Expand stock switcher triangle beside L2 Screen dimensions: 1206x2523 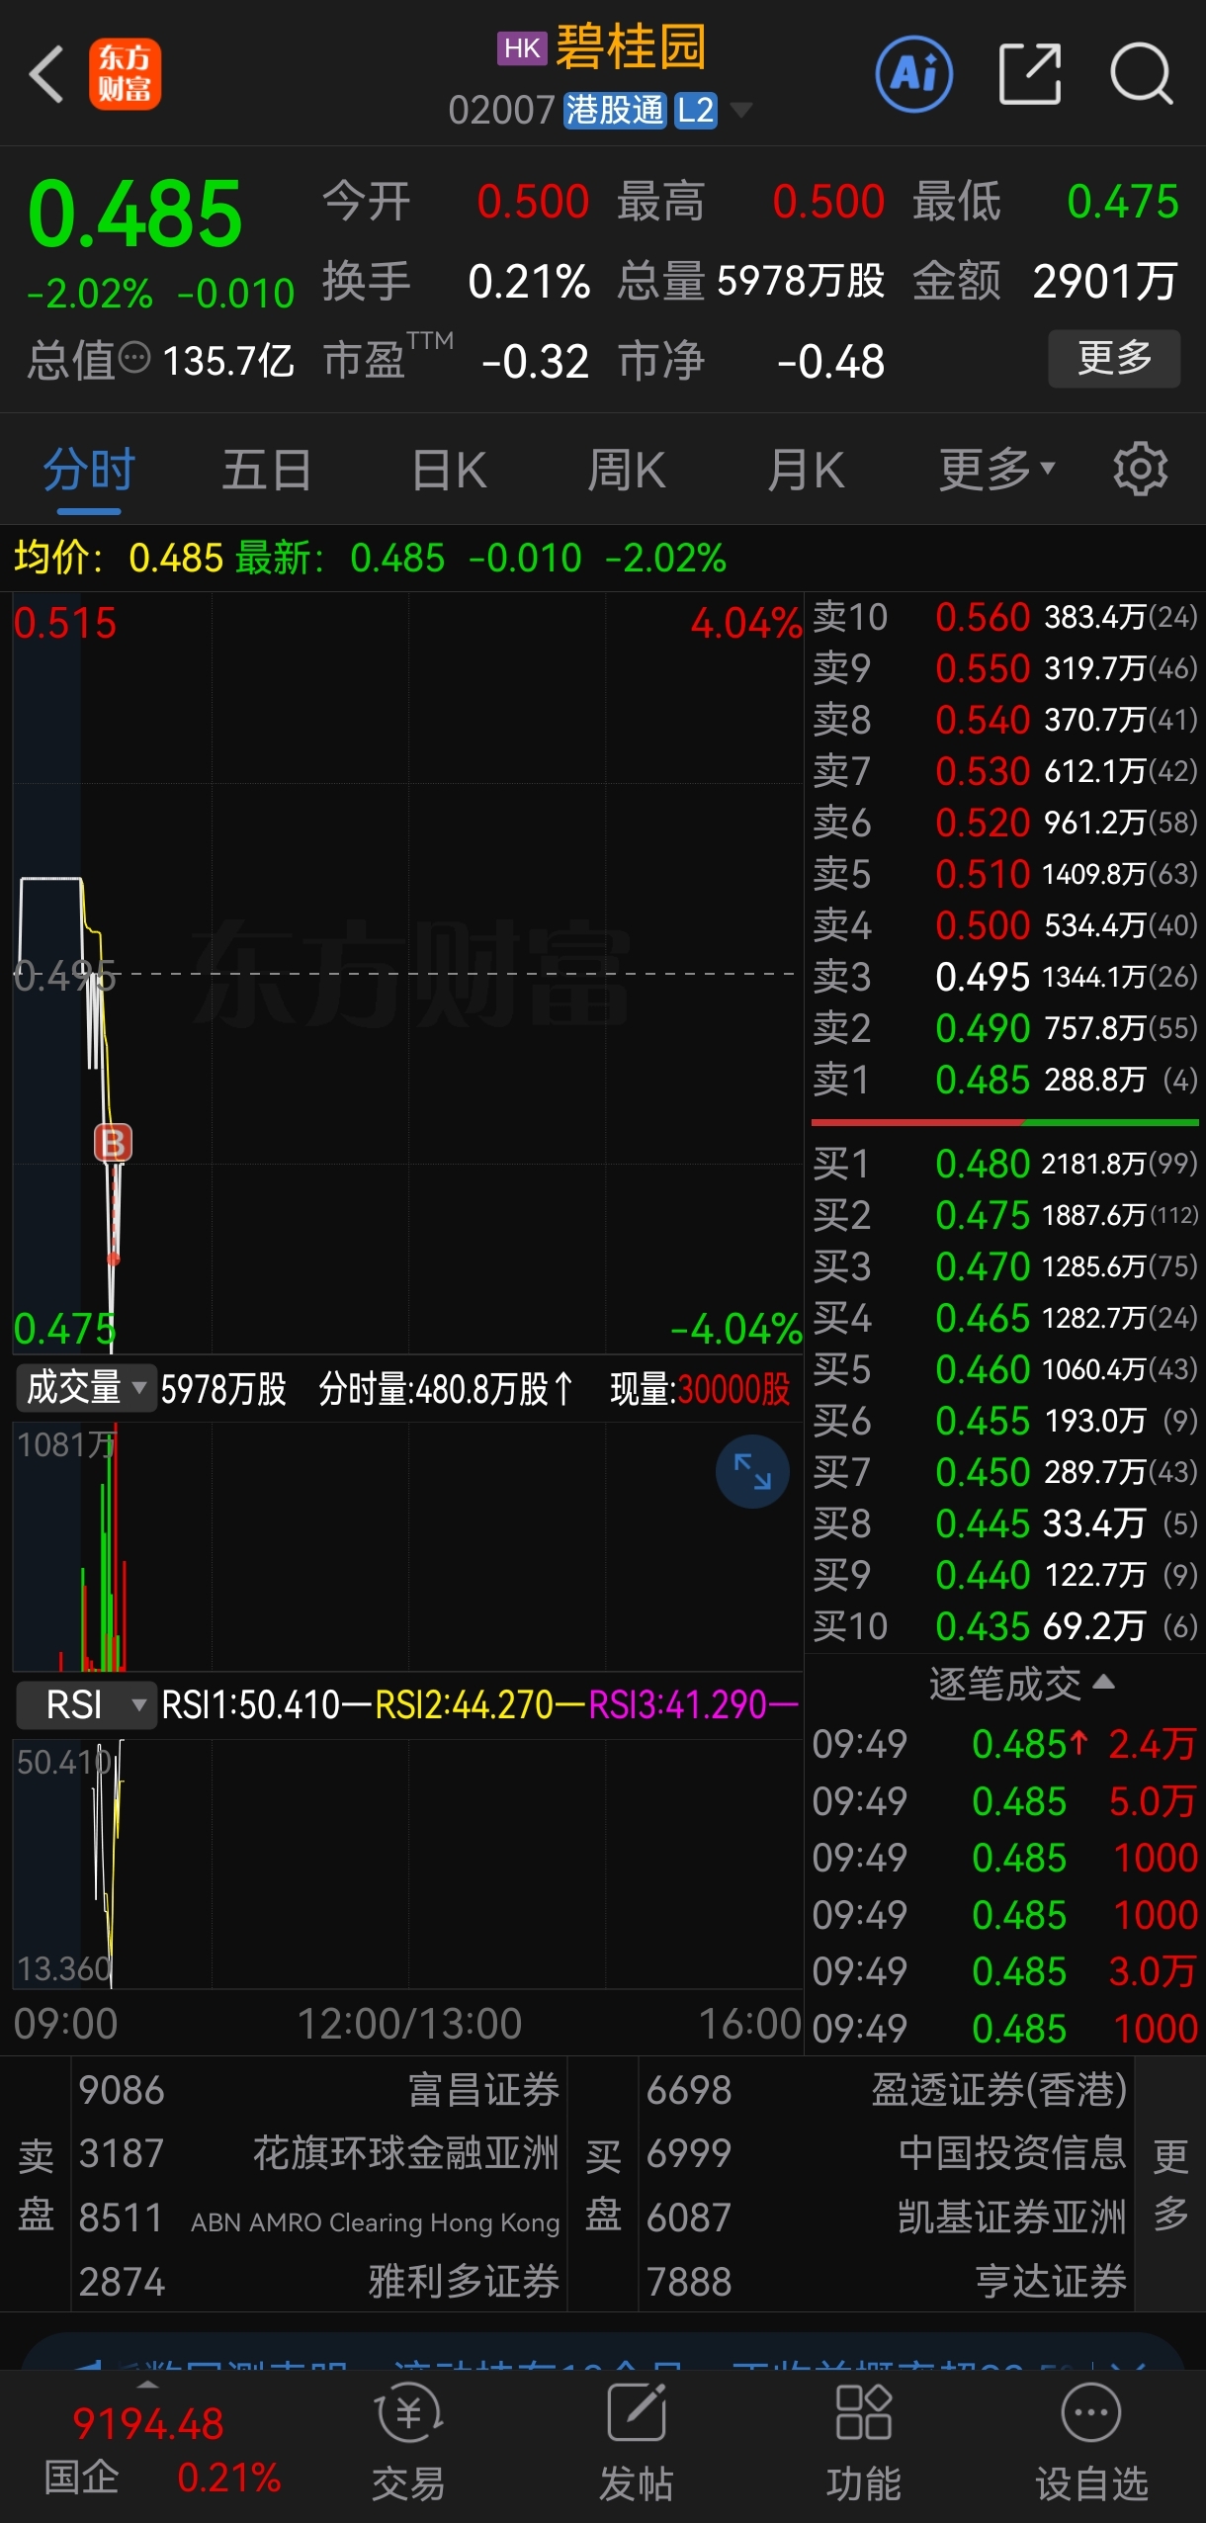pyautogui.click(x=740, y=109)
